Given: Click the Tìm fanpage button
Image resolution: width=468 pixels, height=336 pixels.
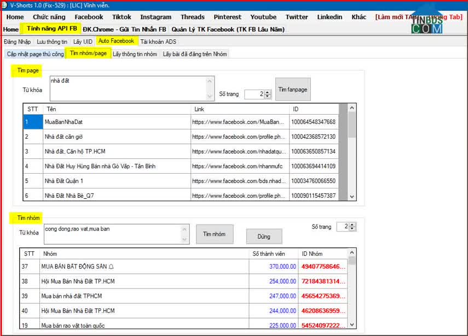Looking at the screenshot, I should coord(293,90).
